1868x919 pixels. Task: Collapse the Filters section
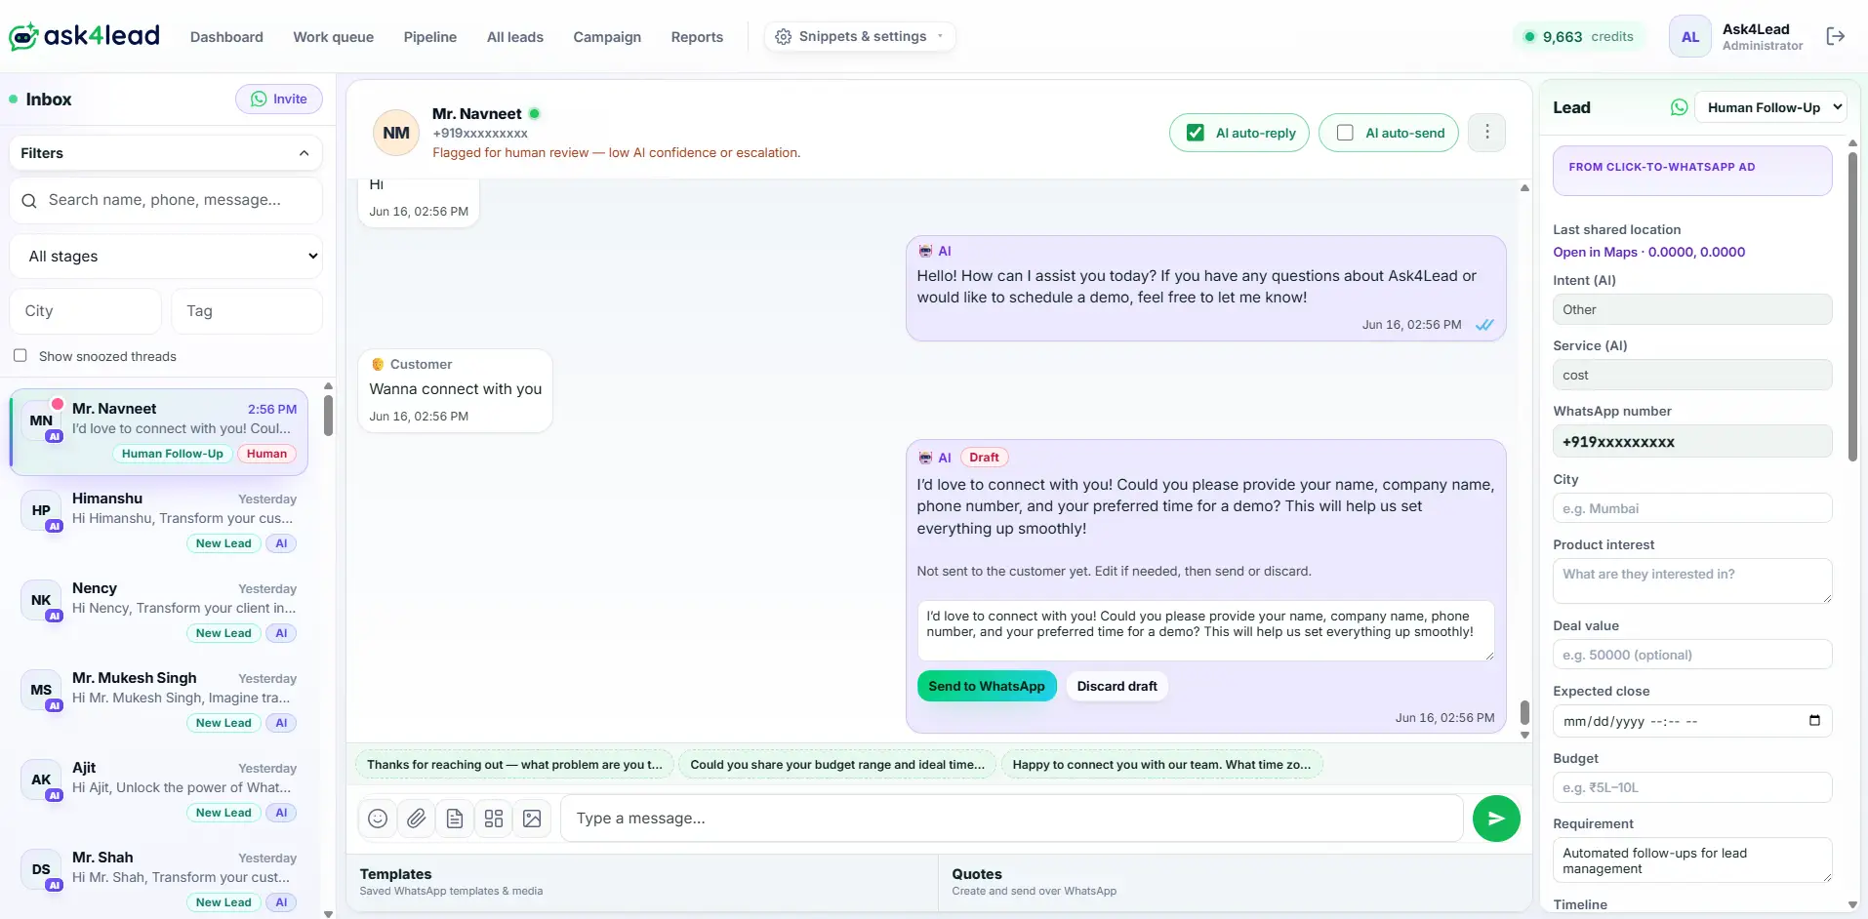(166, 153)
